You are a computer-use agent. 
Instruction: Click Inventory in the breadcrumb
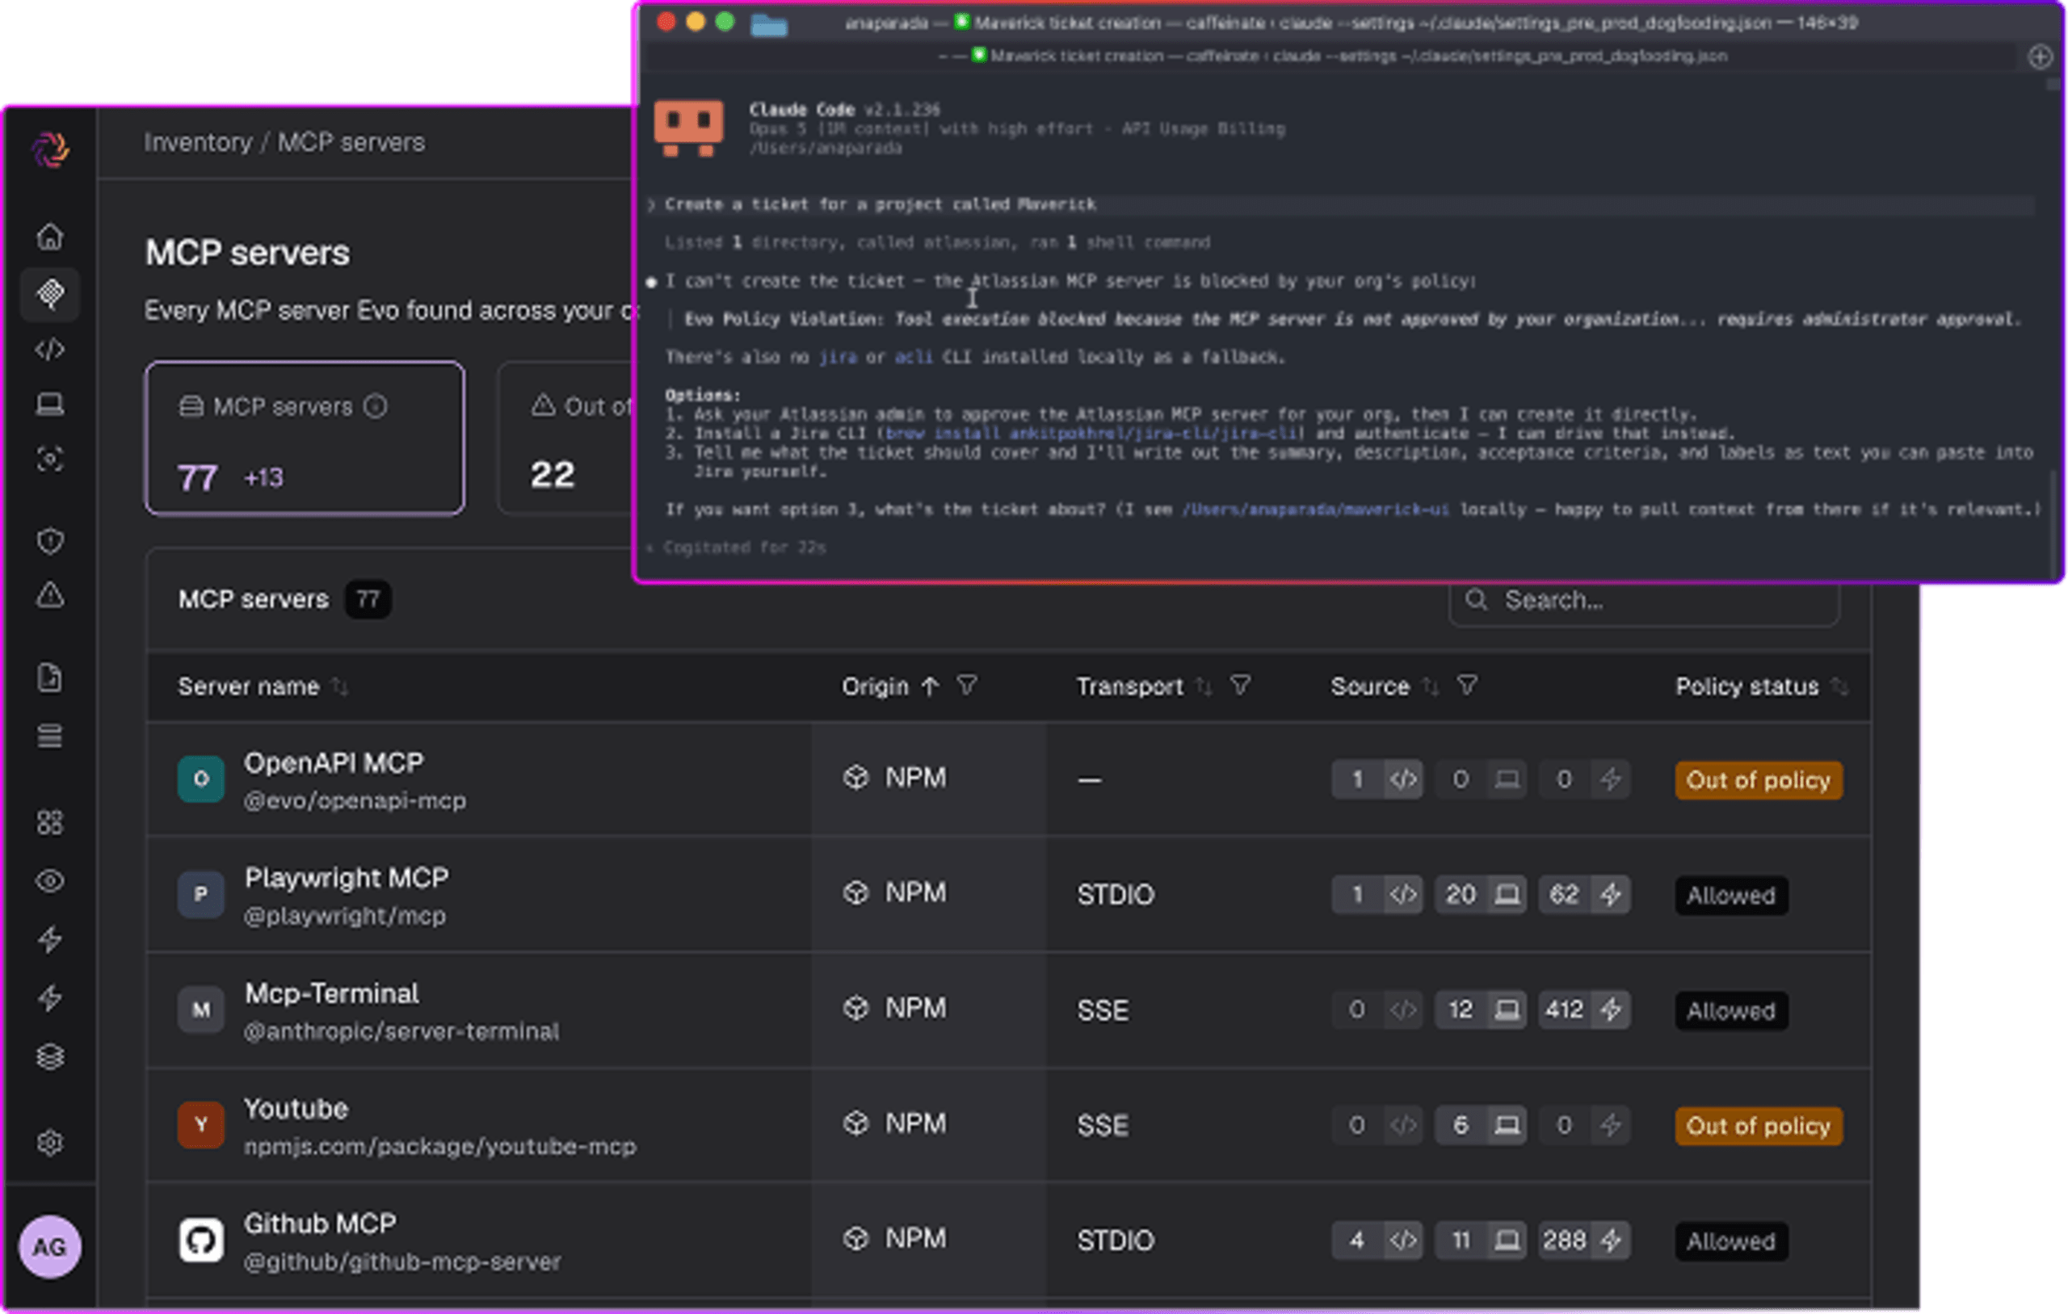coord(198,143)
